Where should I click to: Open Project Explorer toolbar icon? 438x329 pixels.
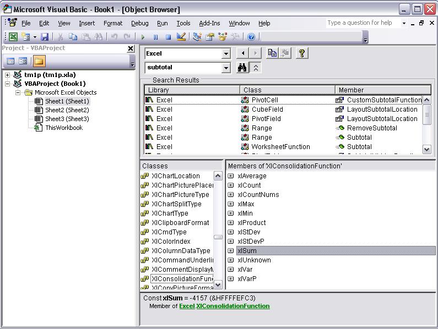click(x=197, y=36)
